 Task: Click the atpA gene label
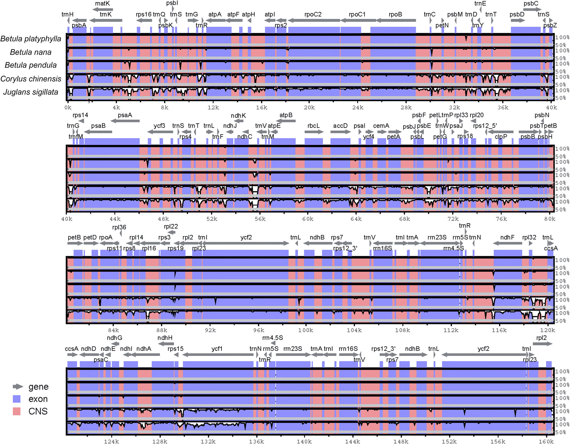coord(215,14)
